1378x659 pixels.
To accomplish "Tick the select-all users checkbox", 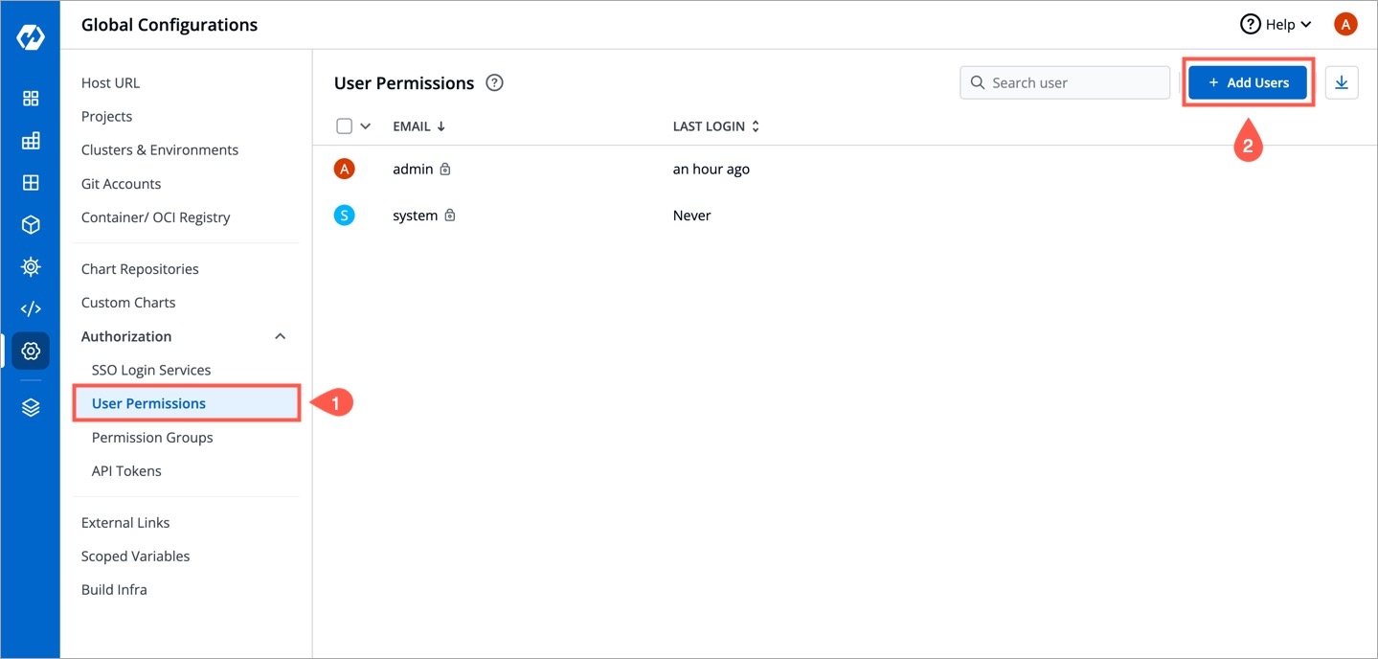I will click(x=345, y=126).
